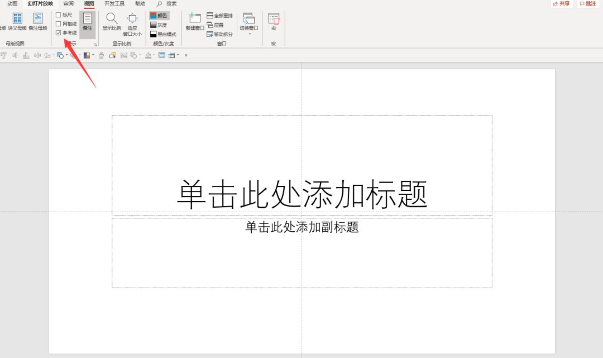This screenshot has height=358, width=603.
Task: Open the Developer (开发工具) tab
Action: (x=114, y=4)
